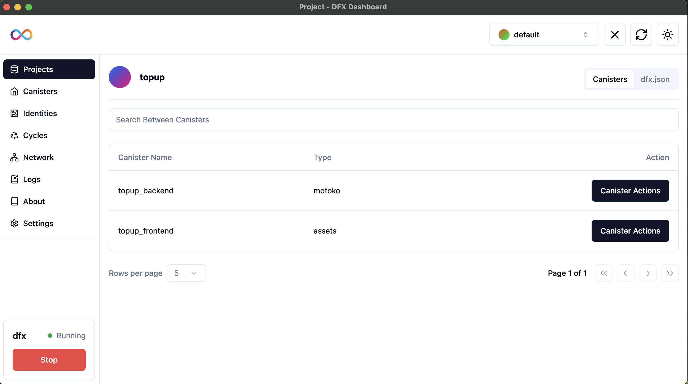
Task: Click Canister Actions for topup_backend
Action: tap(630, 191)
